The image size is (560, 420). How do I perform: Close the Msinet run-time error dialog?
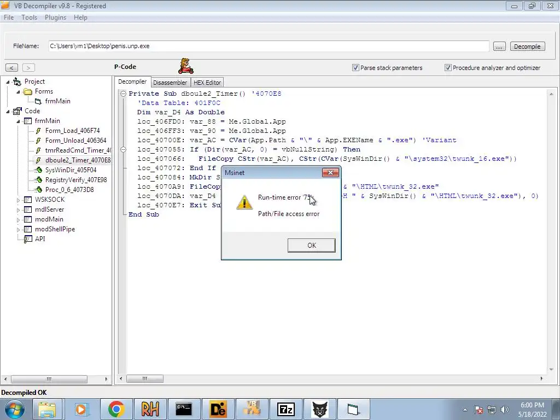point(330,173)
